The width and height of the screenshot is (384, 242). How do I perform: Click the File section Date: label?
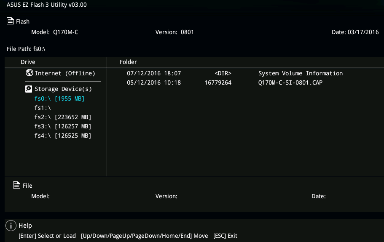319,196
